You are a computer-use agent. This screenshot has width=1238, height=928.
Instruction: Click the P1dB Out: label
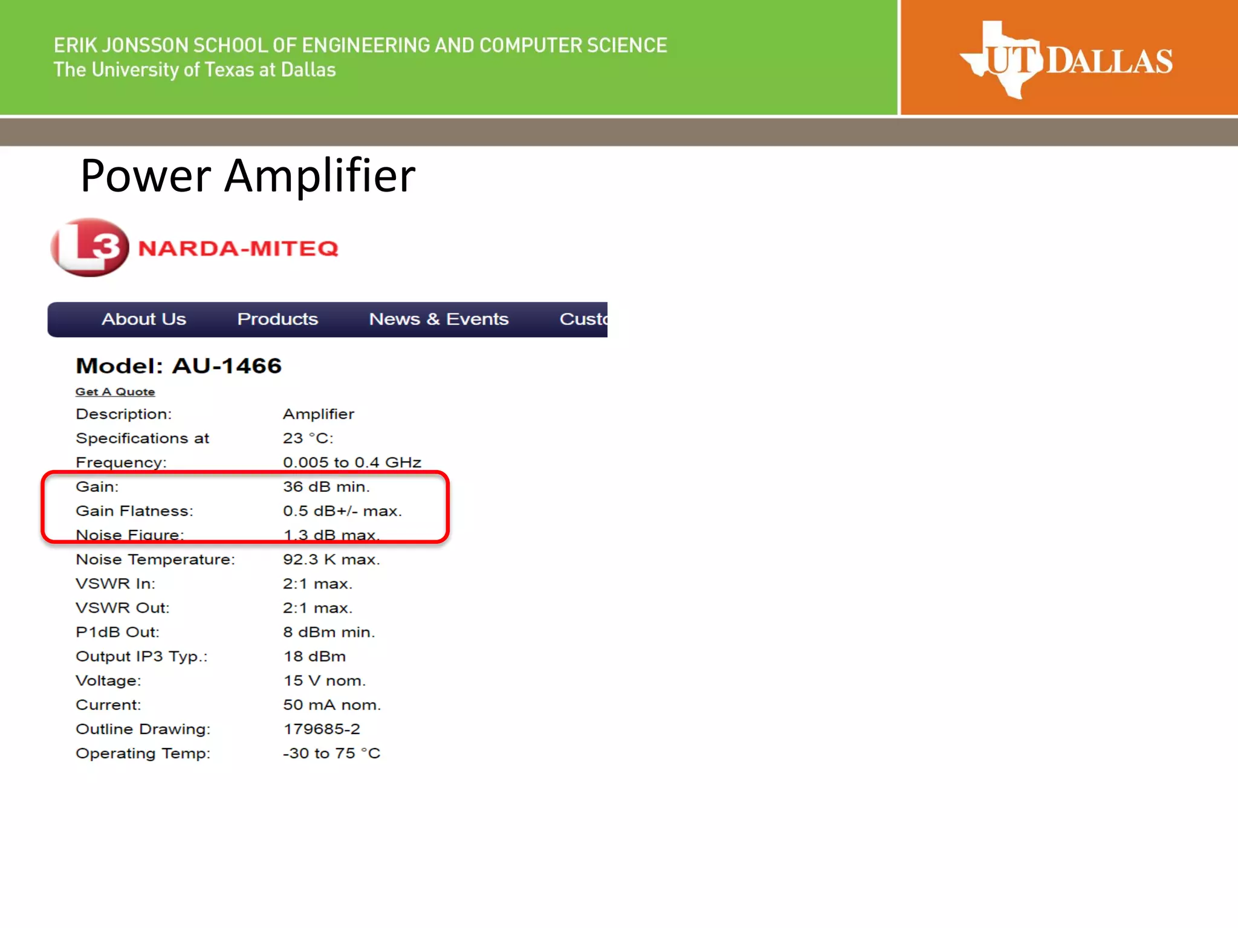[118, 633]
